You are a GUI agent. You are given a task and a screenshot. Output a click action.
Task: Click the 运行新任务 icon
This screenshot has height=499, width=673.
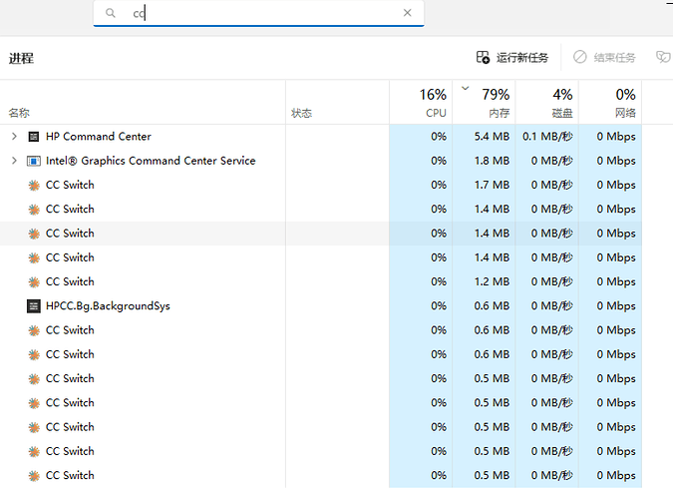[x=483, y=57]
